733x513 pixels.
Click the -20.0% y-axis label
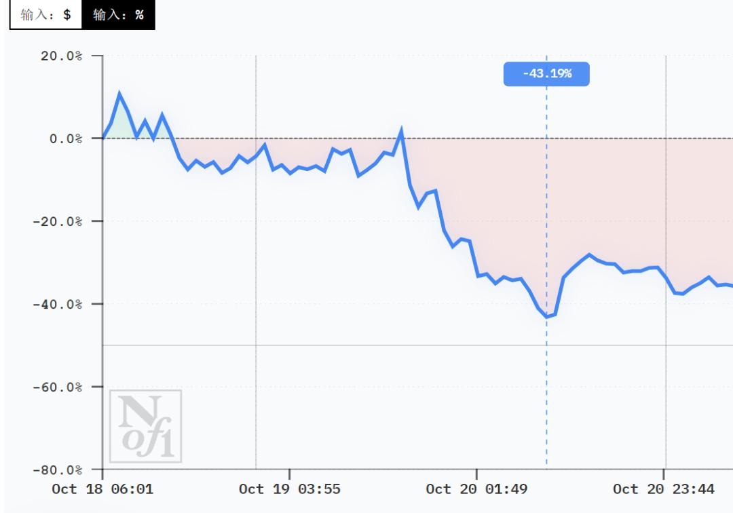pos(57,221)
